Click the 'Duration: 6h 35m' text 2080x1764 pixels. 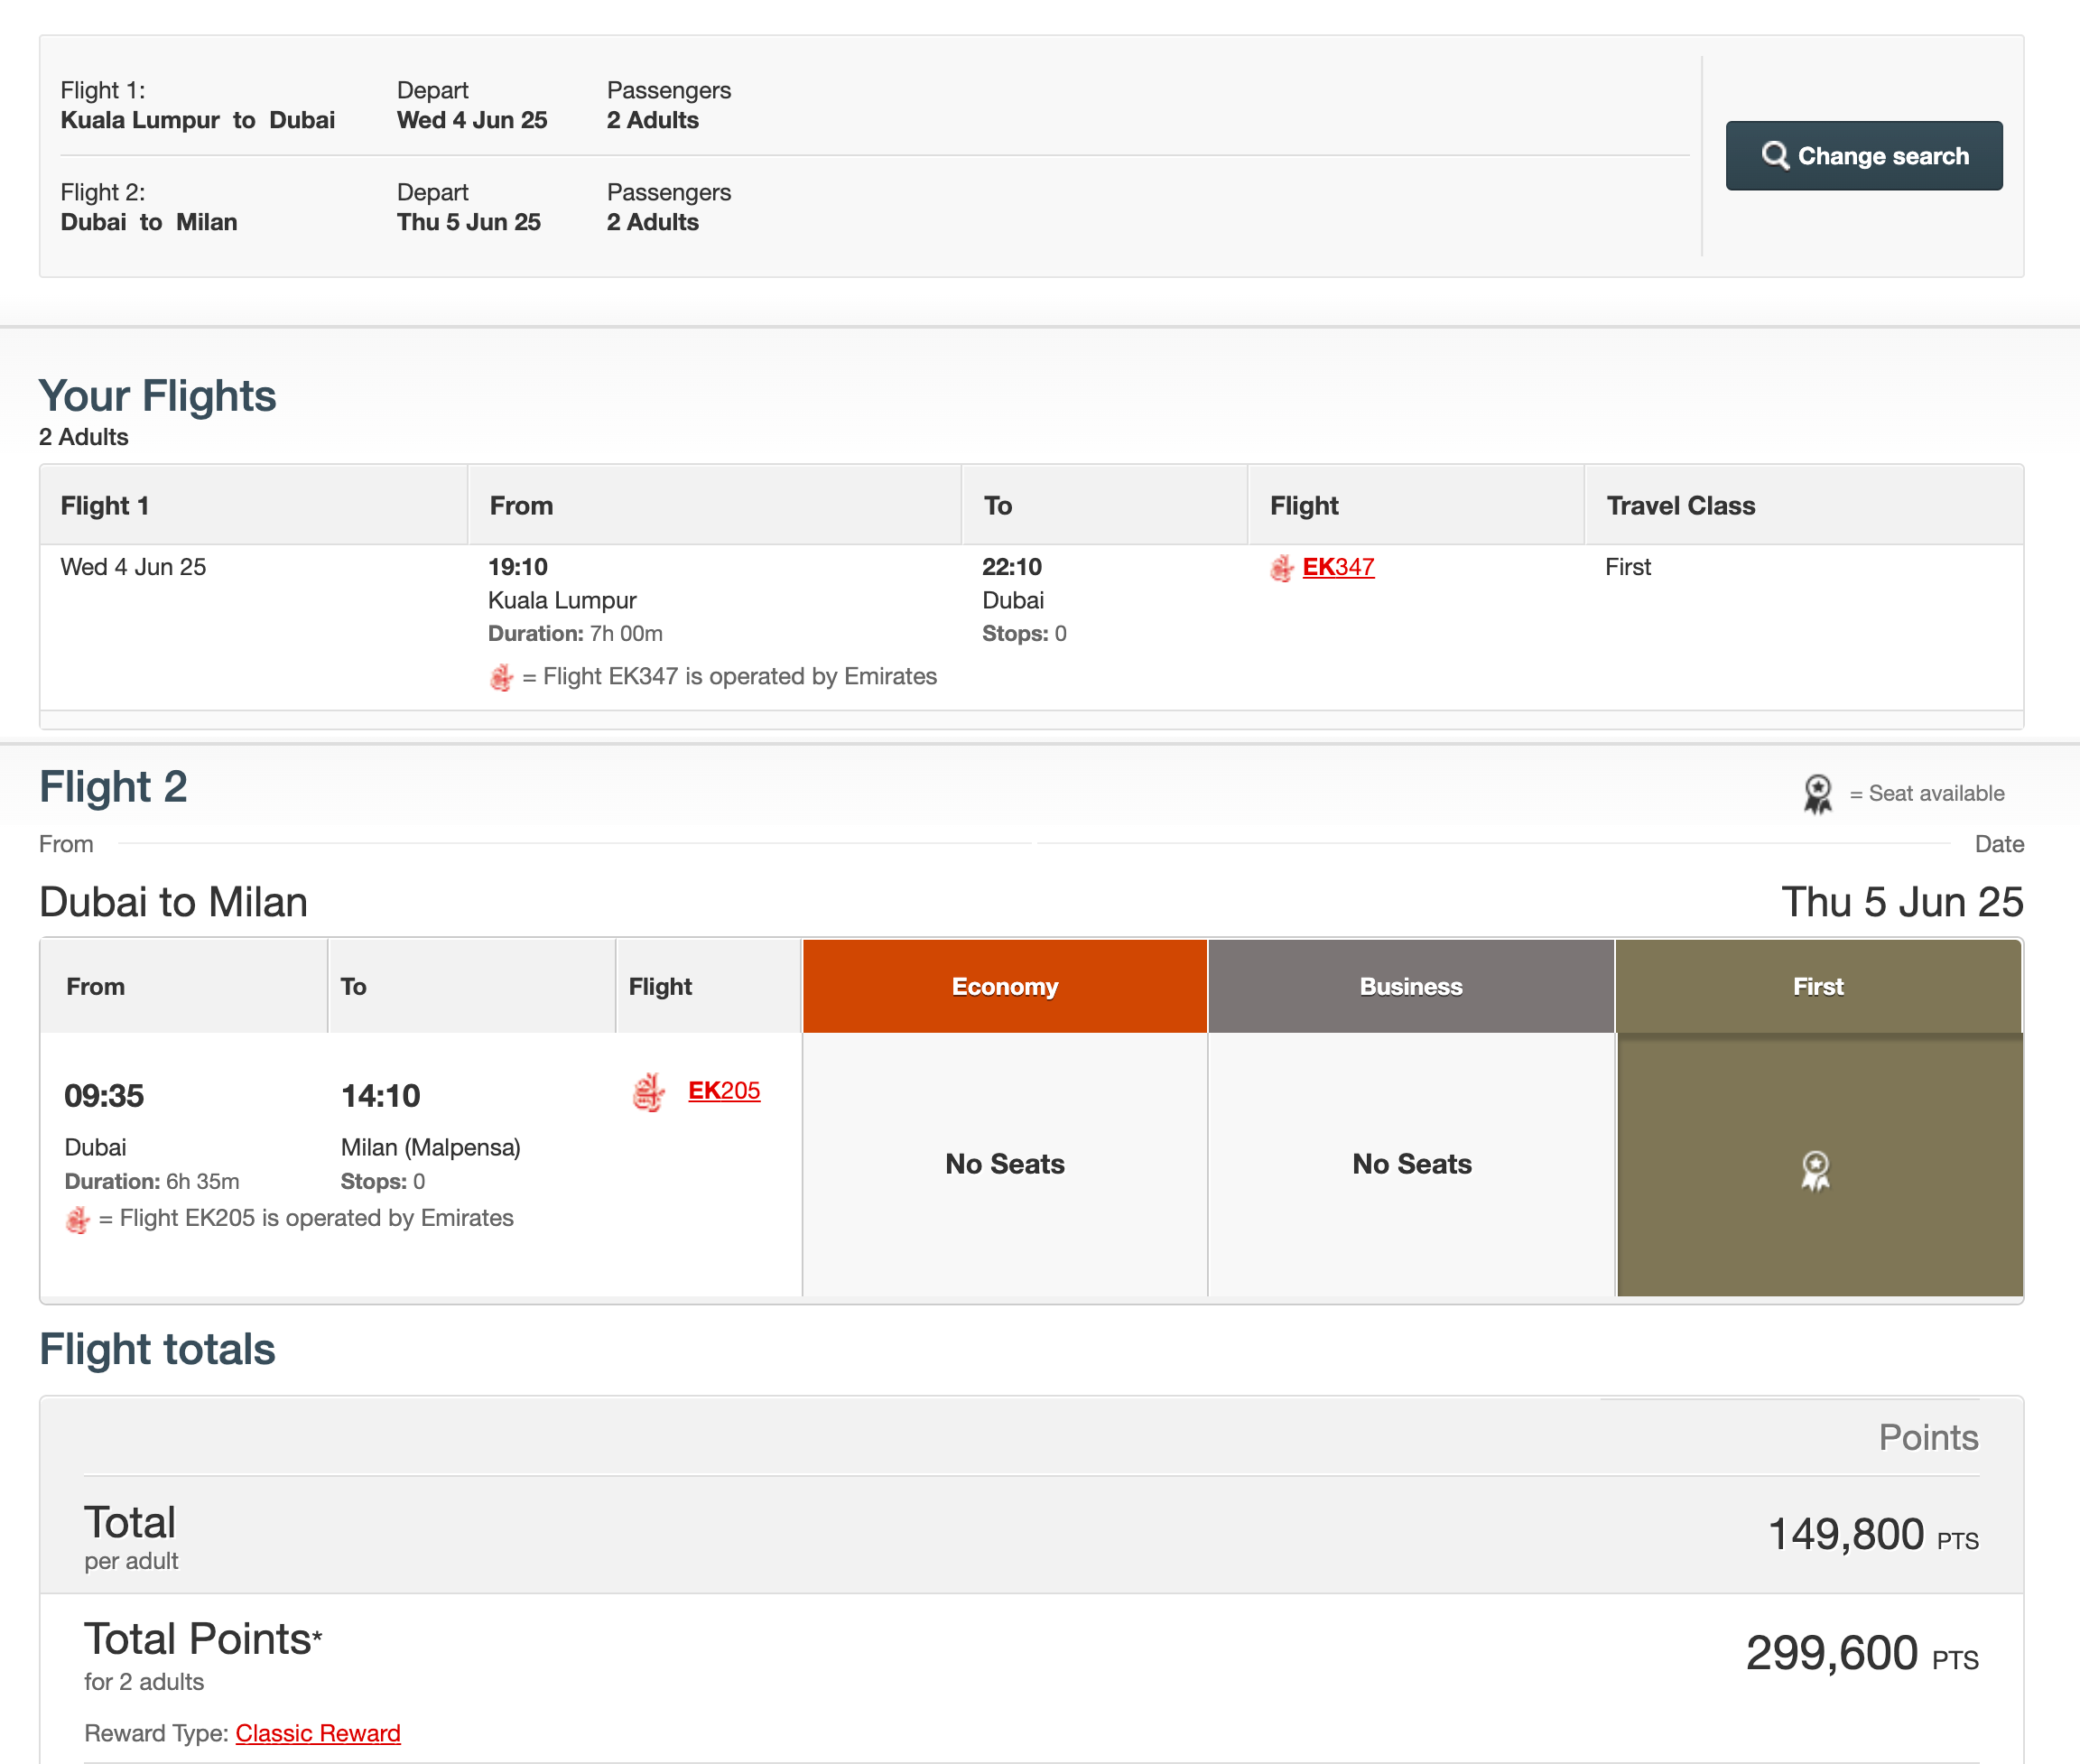pos(152,1181)
